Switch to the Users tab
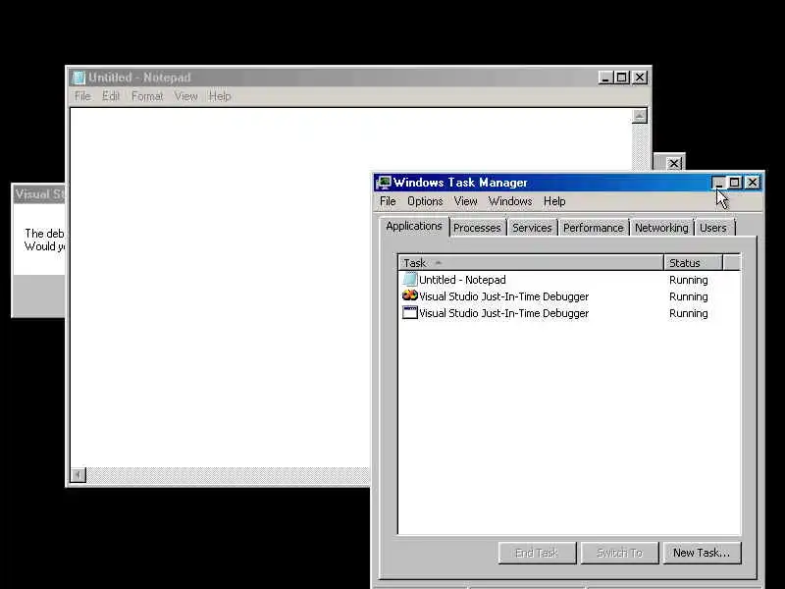 (x=713, y=228)
